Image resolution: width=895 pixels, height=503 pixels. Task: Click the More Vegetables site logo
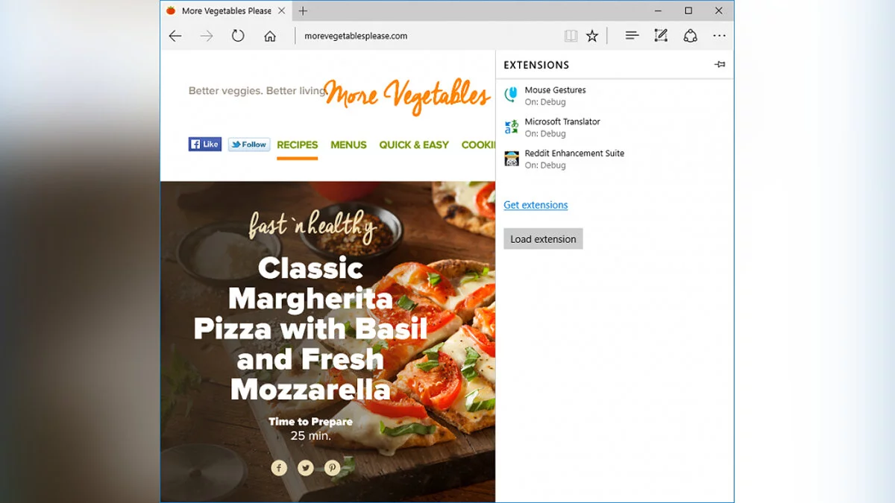pos(407,95)
